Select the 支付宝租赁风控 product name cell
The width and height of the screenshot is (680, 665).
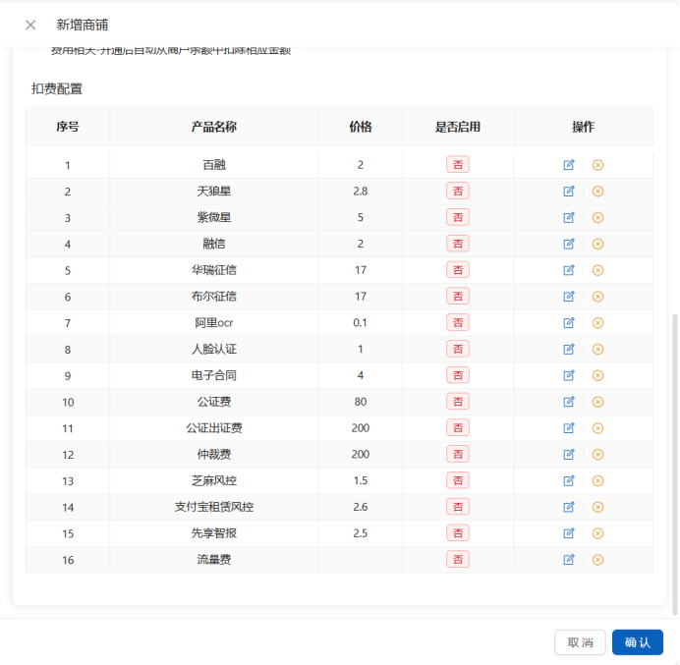pyautogui.click(x=214, y=507)
